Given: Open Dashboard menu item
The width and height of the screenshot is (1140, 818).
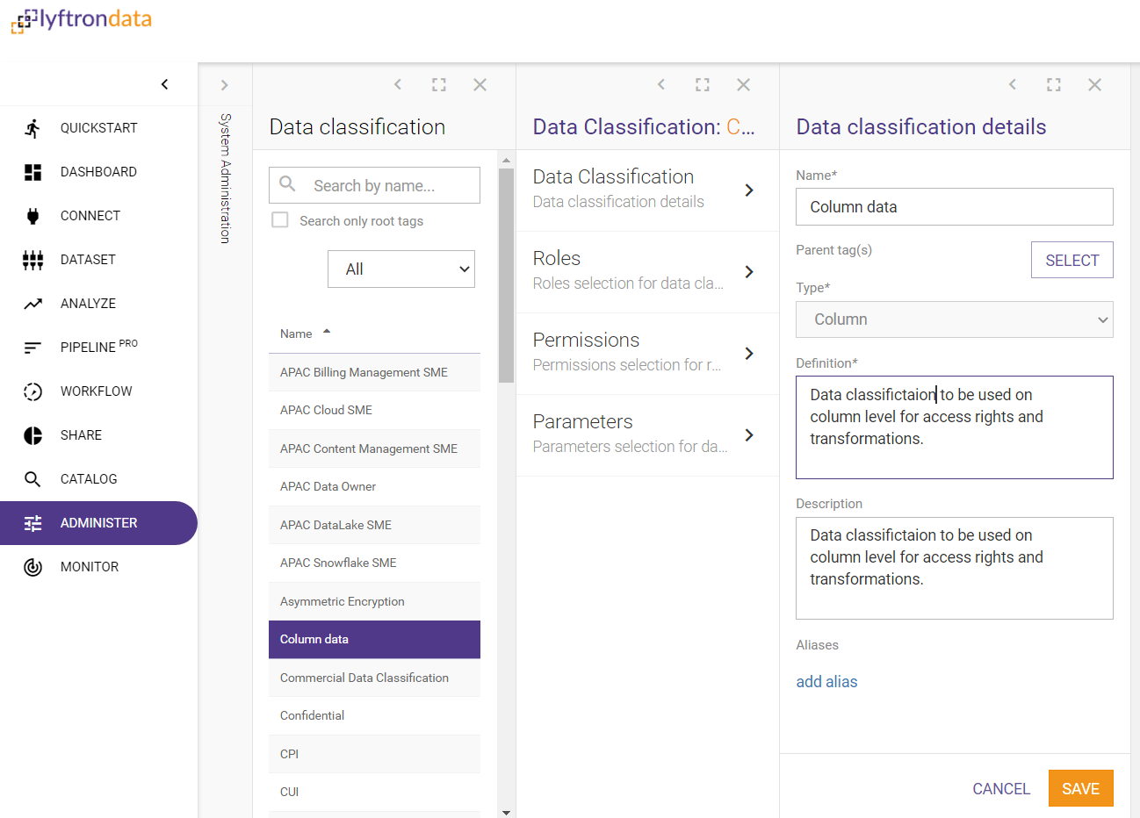Looking at the screenshot, I should tap(98, 172).
